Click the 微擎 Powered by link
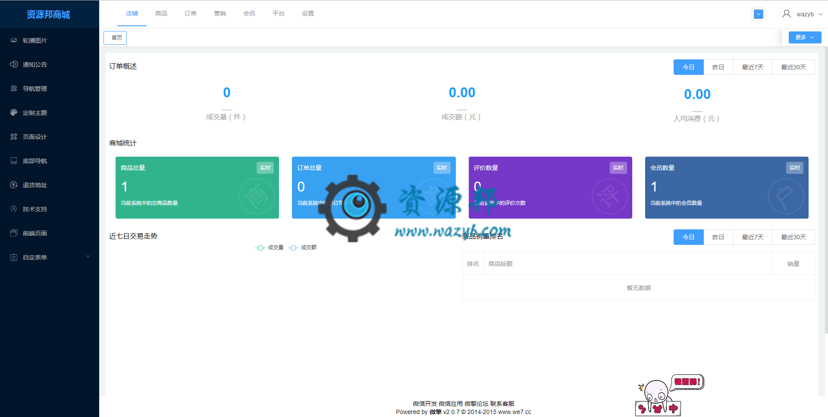Screen dimensions: 828x417 436,412
